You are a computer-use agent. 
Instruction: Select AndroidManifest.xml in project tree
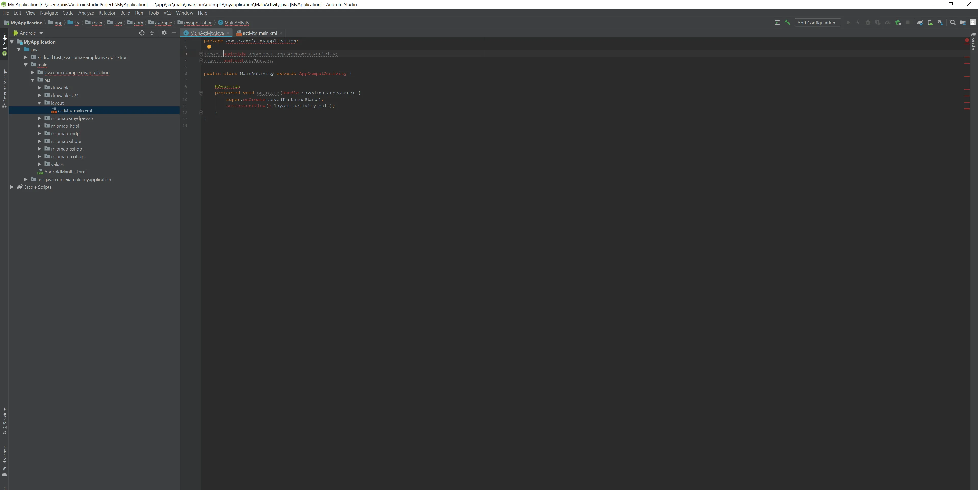click(65, 172)
